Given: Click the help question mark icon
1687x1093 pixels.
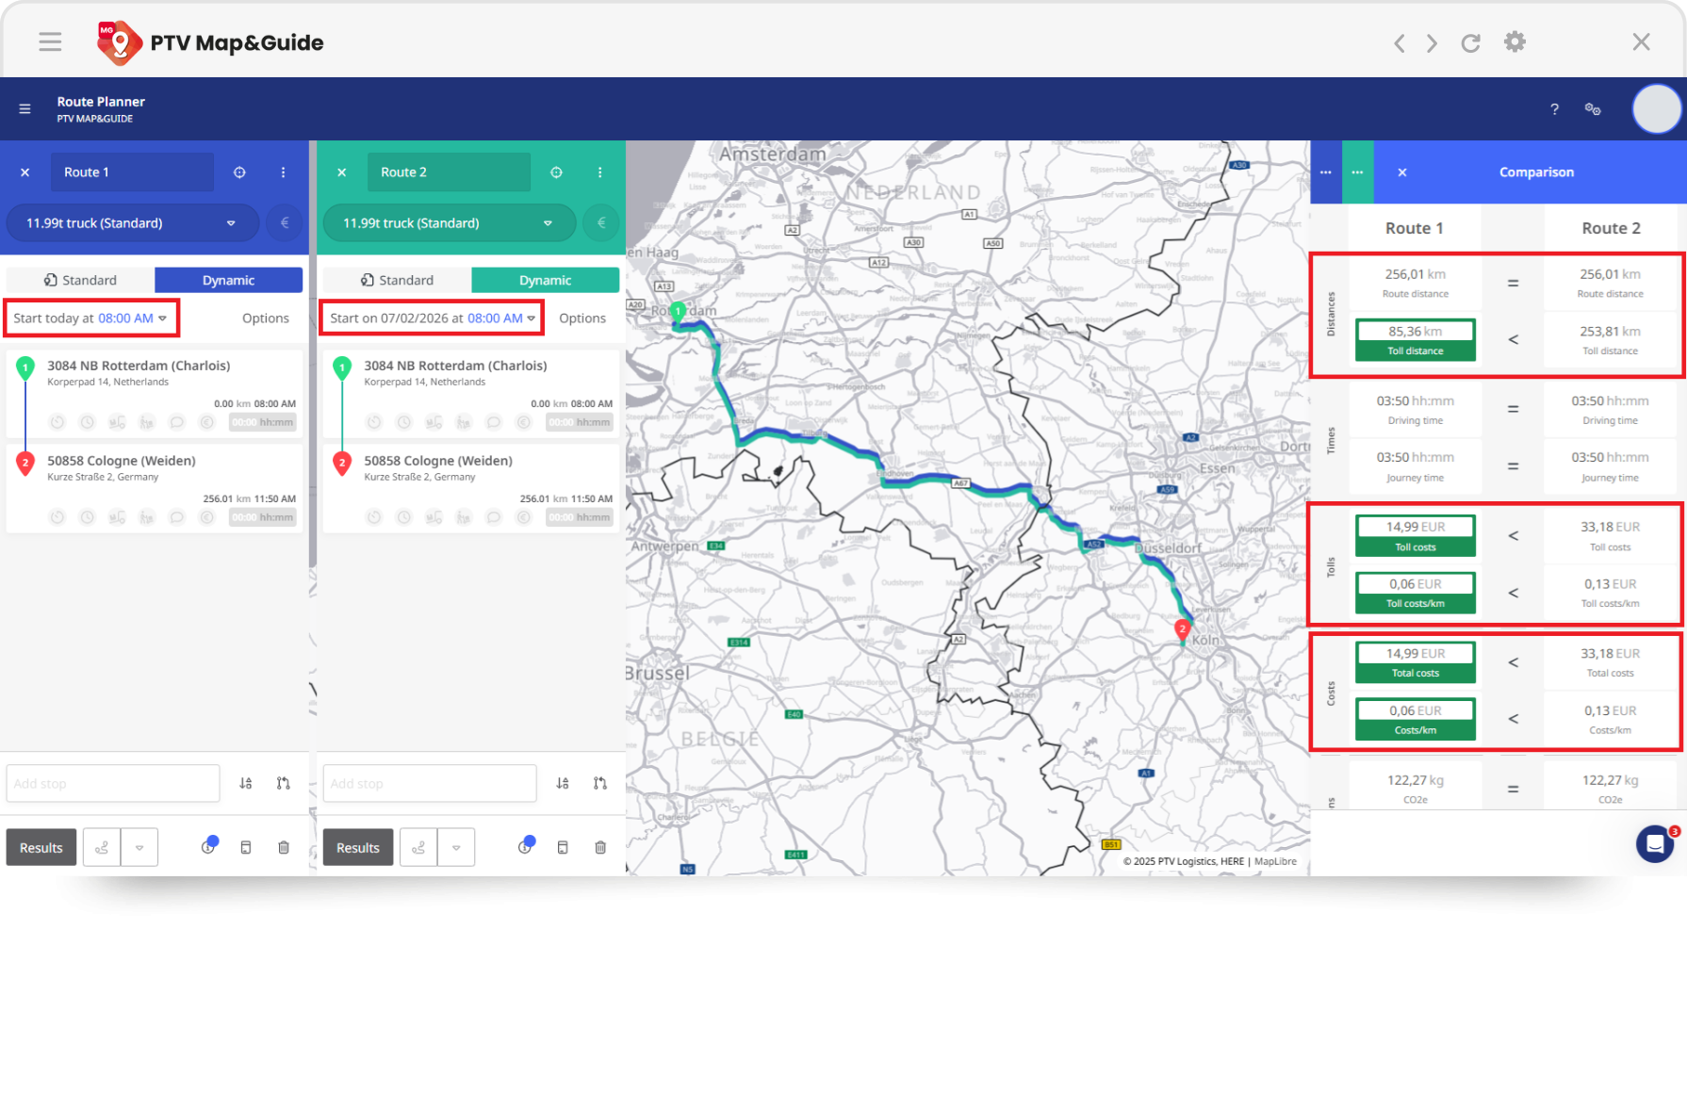Looking at the screenshot, I should click(1554, 109).
